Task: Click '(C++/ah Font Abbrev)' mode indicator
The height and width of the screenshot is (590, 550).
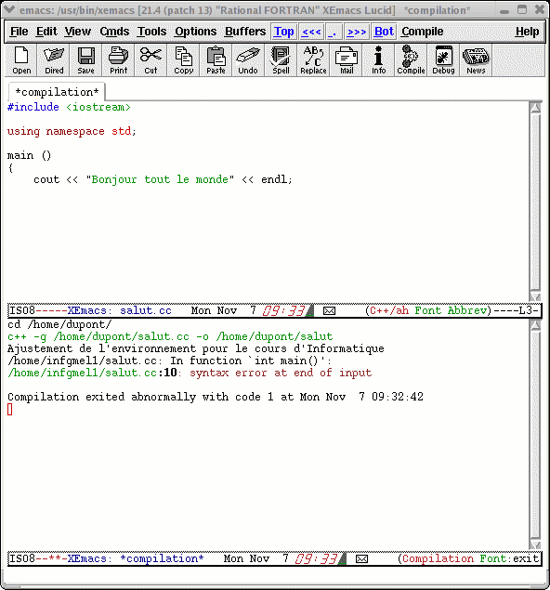Action: click(428, 311)
